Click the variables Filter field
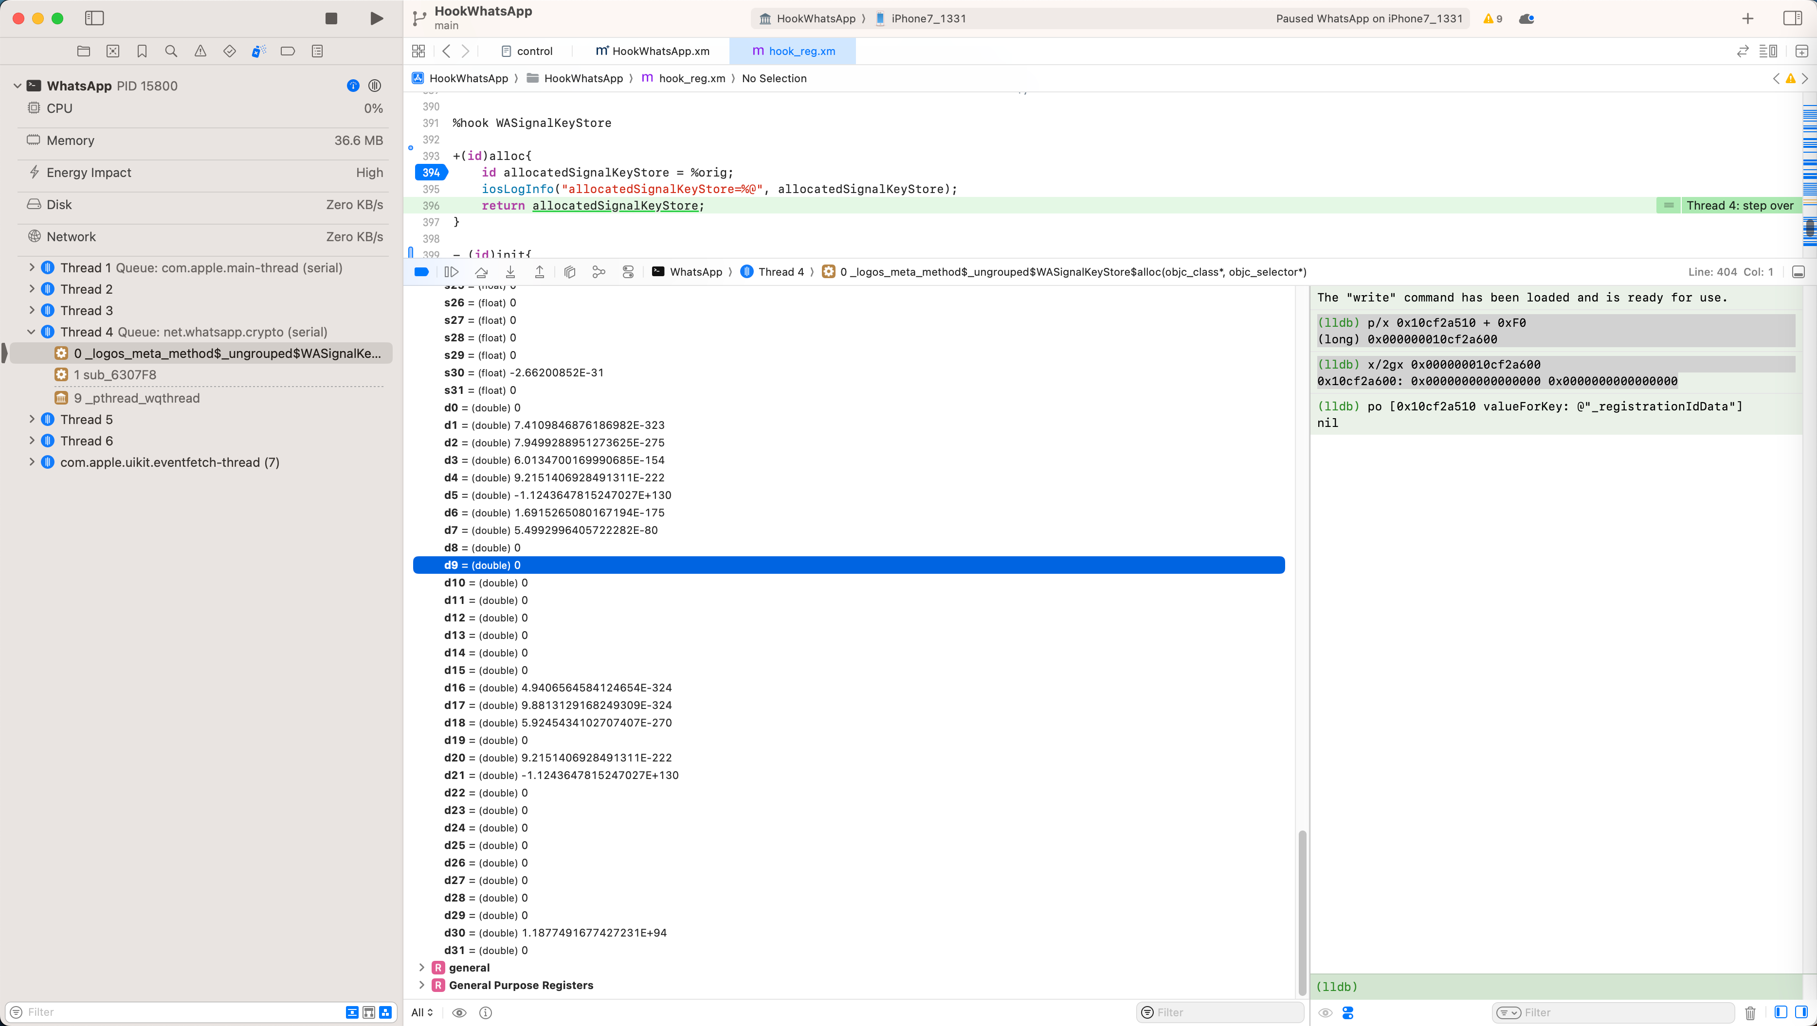The image size is (1817, 1026). click(x=1219, y=1012)
